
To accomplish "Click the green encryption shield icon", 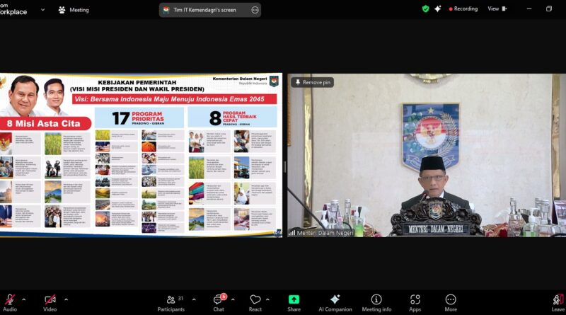I will tap(425, 9).
